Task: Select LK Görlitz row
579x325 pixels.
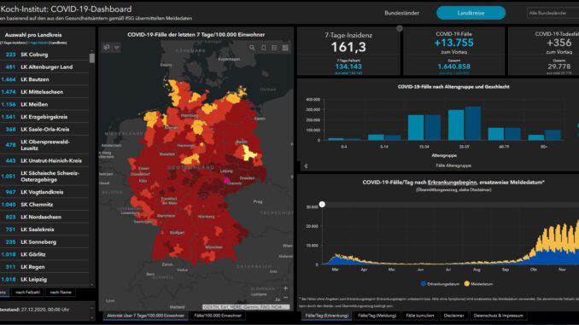Action: (x=44, y=254)
